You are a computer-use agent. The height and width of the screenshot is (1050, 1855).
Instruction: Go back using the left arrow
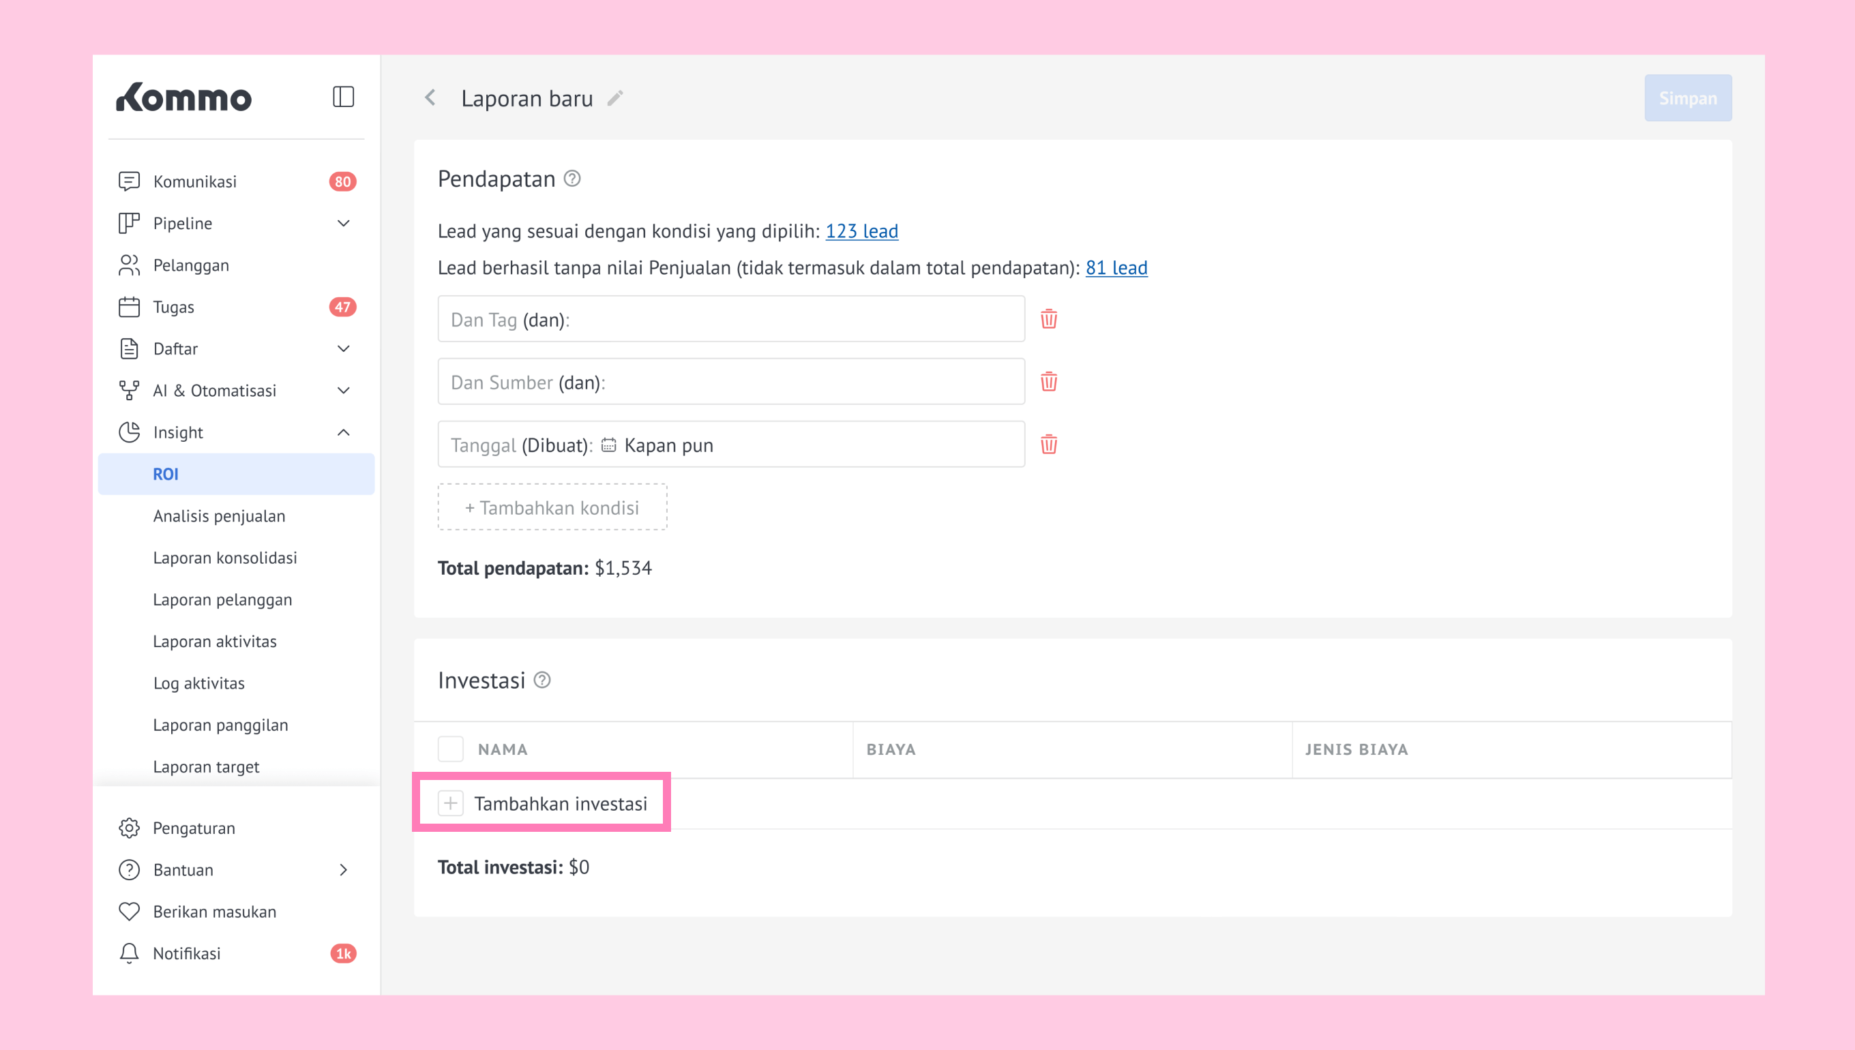(x=430, y=97)
